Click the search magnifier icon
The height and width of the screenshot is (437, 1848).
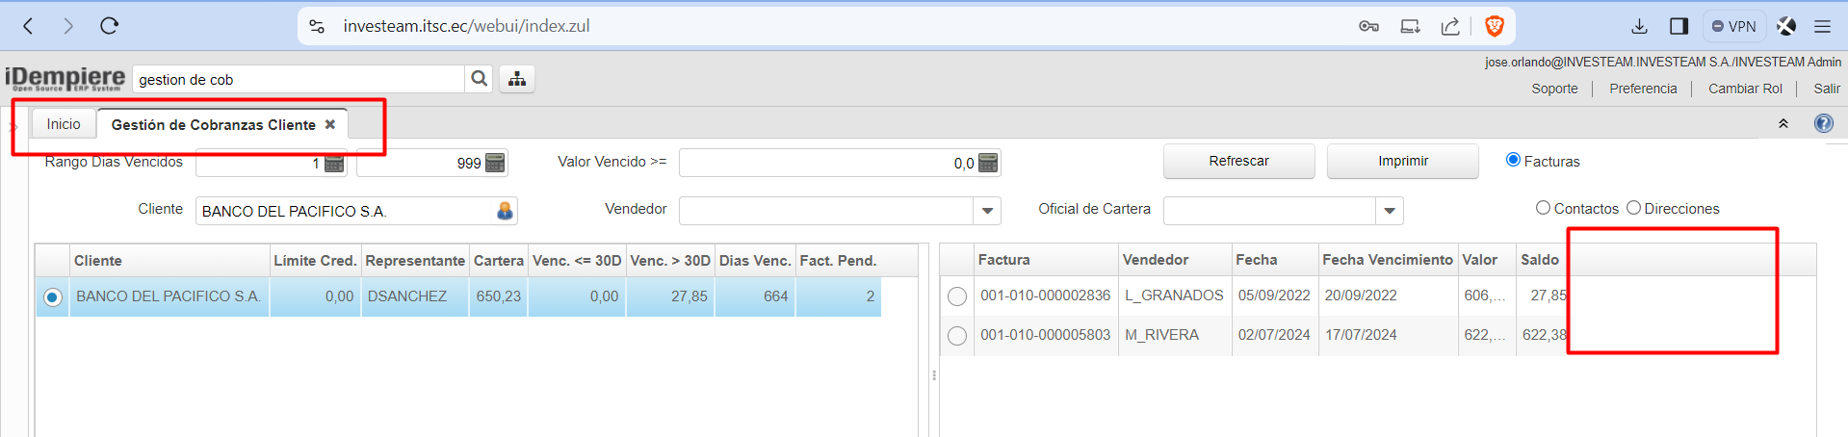479,79
